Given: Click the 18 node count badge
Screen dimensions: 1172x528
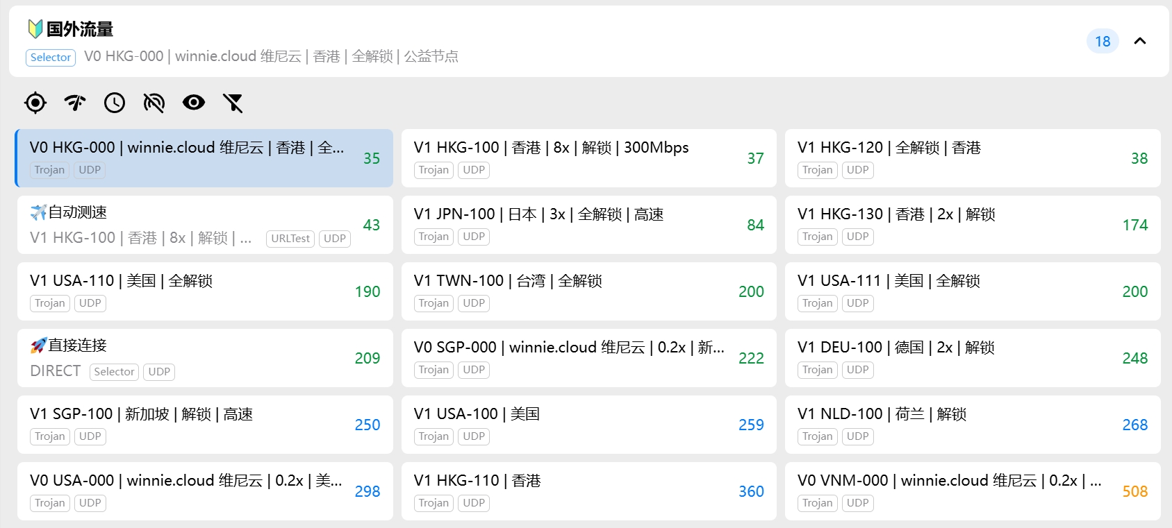Looking at the screenshot, I should click(x=1103, y=42).
